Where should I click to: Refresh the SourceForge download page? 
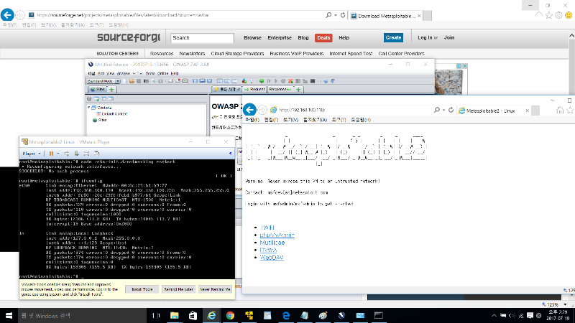[343, 15]
